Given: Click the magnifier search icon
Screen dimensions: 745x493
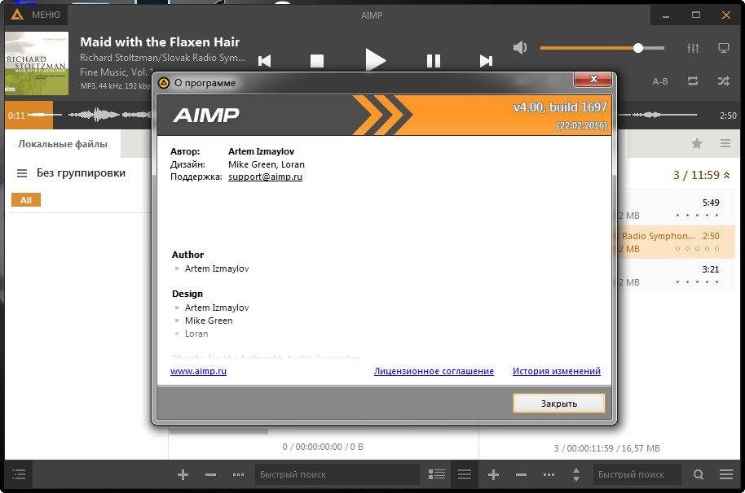Looking at the screenshot, I should (x=698, y=474).
